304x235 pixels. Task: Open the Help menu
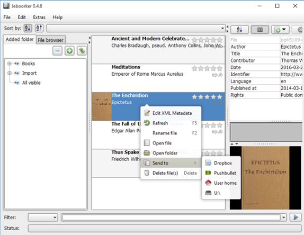tap(58, 17)
